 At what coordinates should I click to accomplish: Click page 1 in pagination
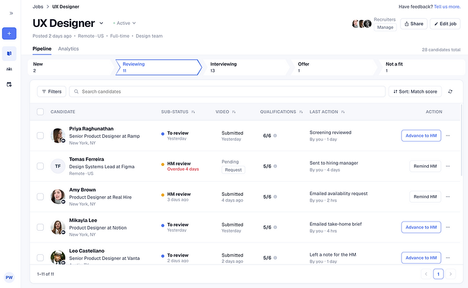coord(438,274)
